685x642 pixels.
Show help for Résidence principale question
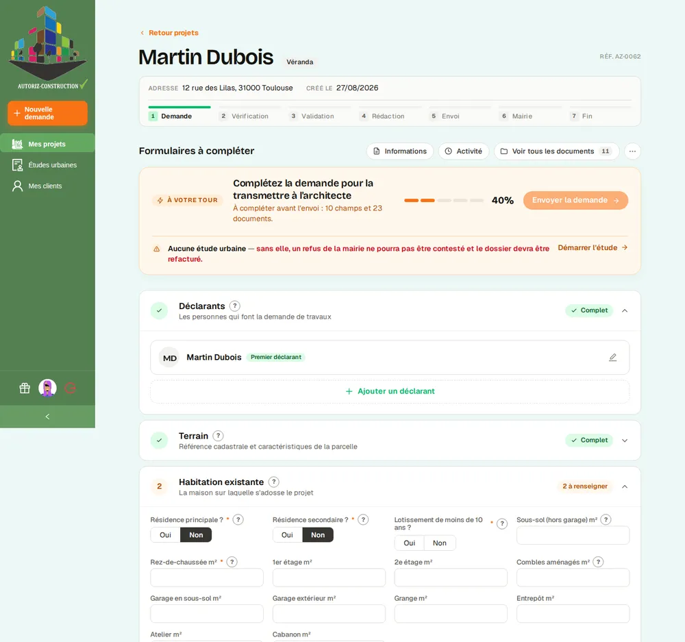[x=238, y=519]
